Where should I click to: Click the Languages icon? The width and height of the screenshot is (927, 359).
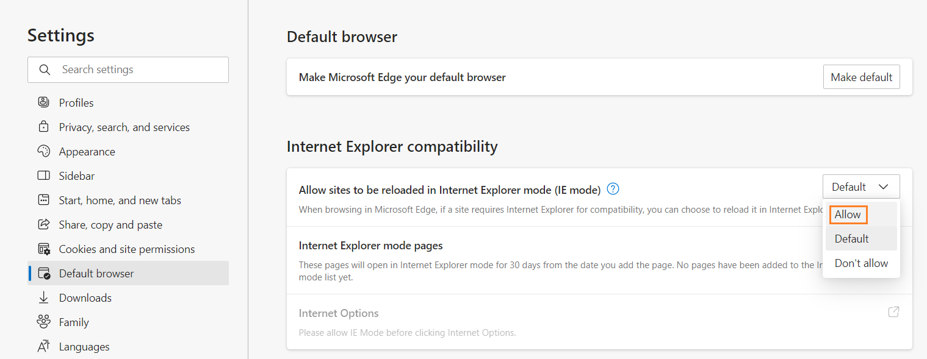pyautogui.click(x=43, y=346)
